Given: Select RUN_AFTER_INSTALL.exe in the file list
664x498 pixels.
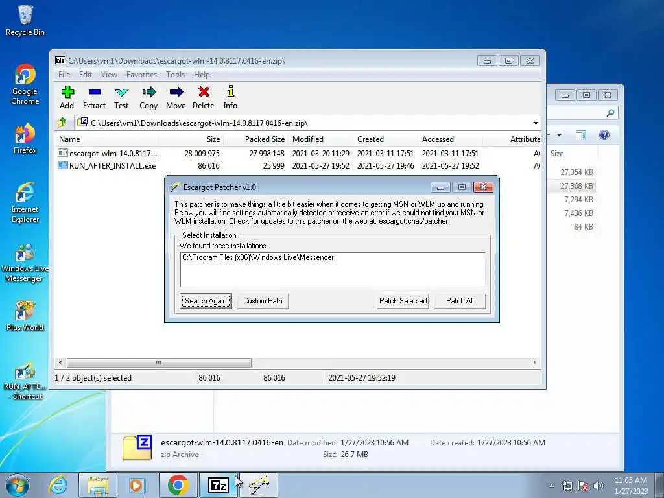Looking at the screenshot, I should [x=298, y=165].
